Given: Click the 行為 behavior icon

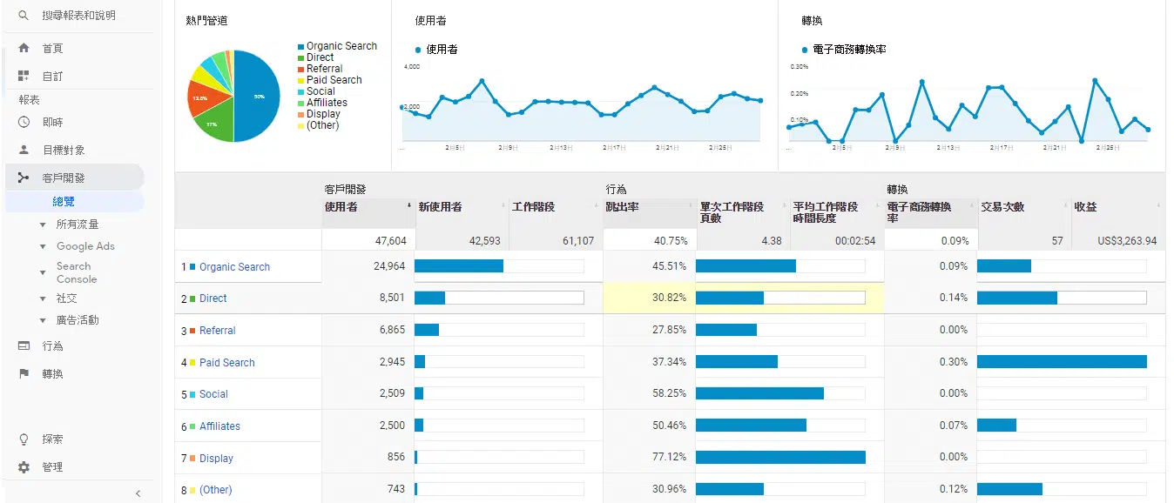Looking at the screenshot, I should click(24, 345).
